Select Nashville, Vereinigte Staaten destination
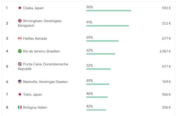The width and height of the screenshot is (177, 116). (x=46, y=82)
